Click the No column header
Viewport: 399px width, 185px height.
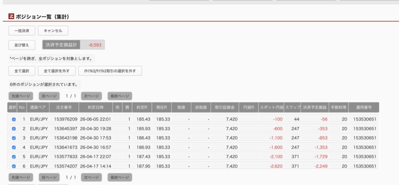22,107
